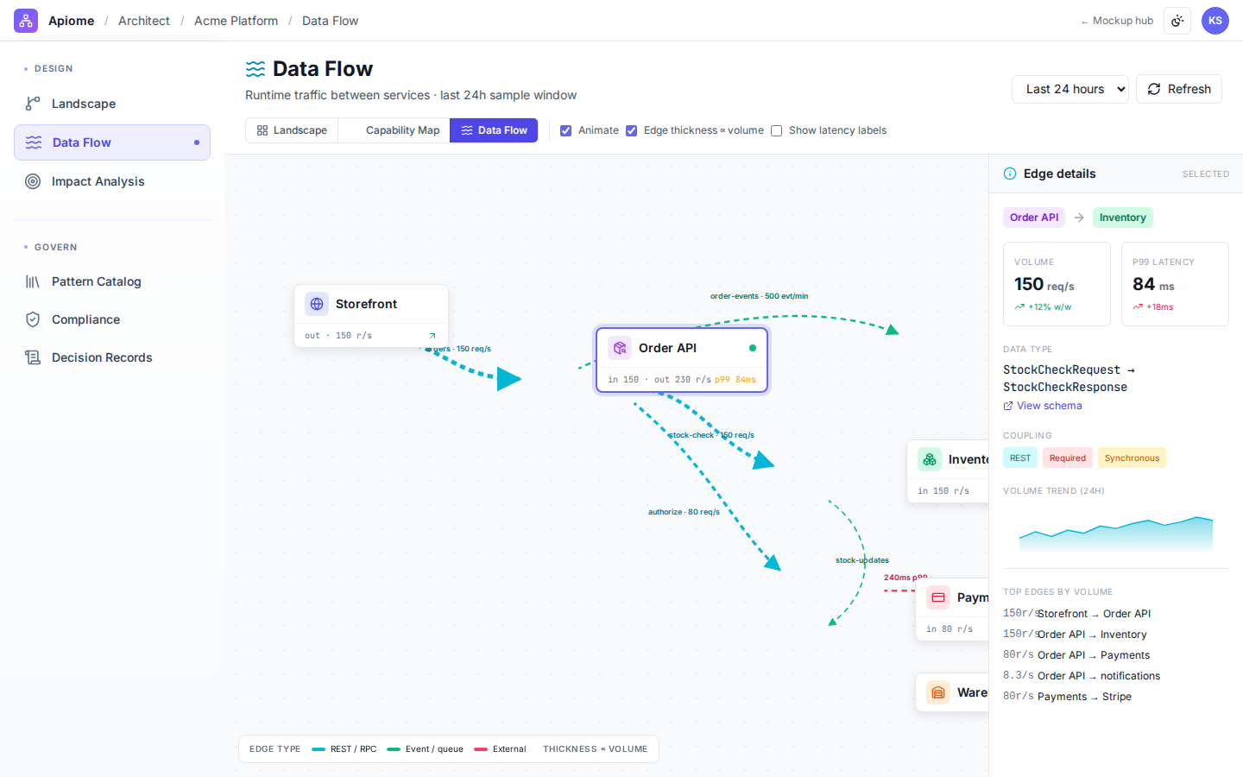
Task: Open the KS user avatar menu
Action: click(x=1215, y=21)
